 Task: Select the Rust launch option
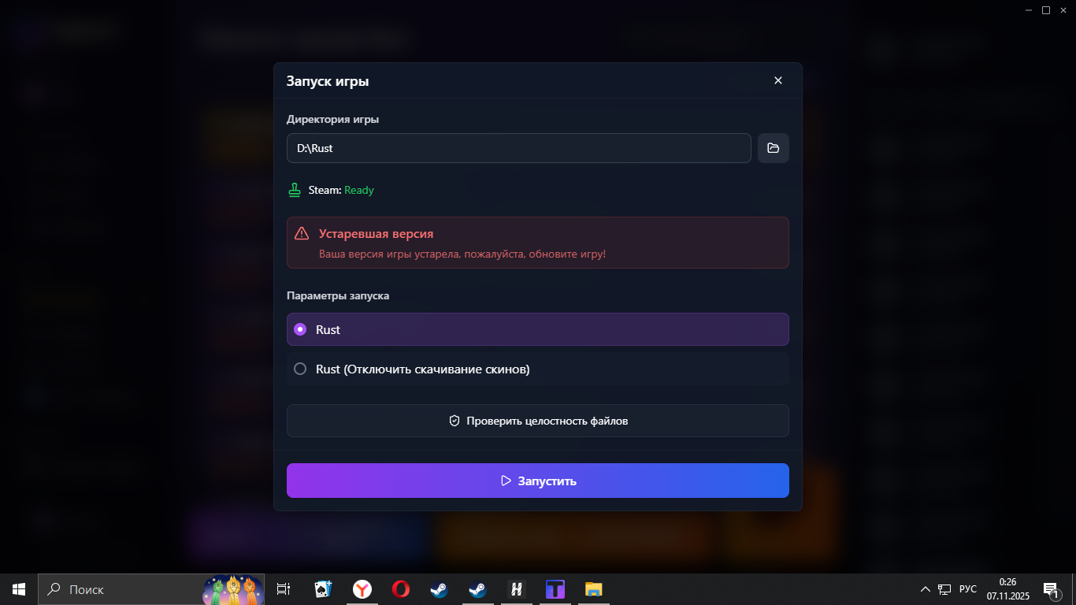[537, 329]
